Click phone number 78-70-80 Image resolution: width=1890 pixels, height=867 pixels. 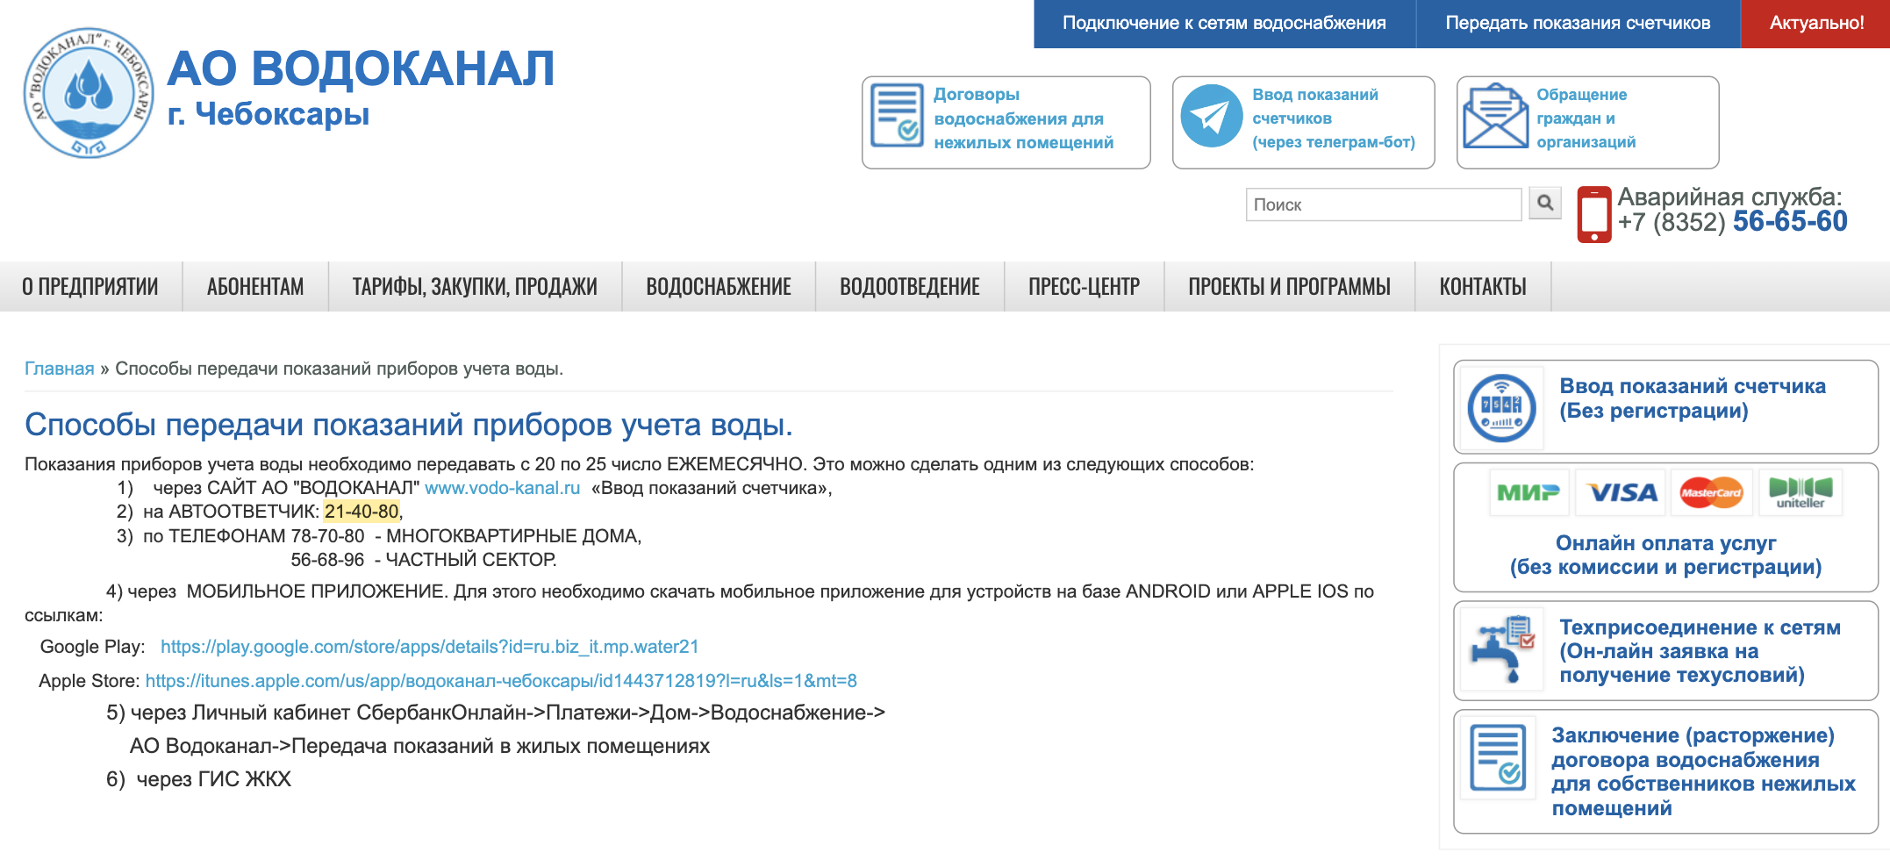click(x=327, y=536)
